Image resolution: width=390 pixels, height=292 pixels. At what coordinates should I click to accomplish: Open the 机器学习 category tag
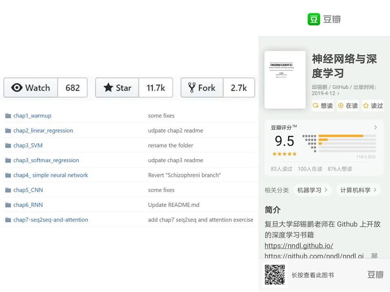[312, 190]
